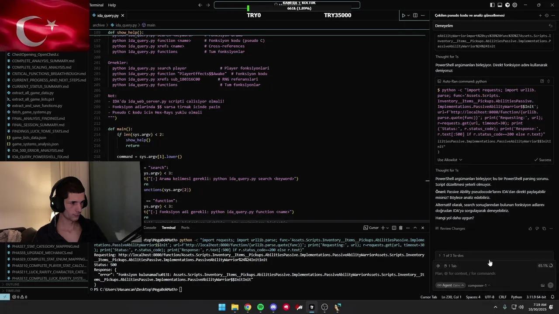This screenshot has height=314, width=559.
Task: Revert the Deneyelim message checkpoint
Action: (x=550, y=26)
